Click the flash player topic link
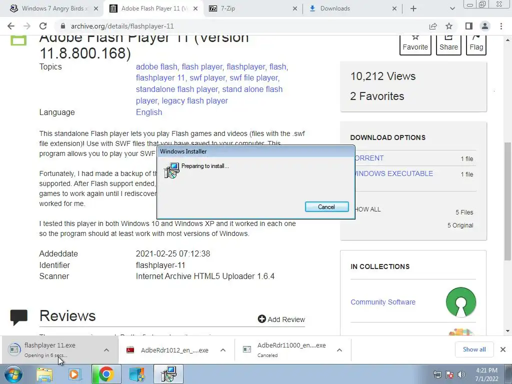512x384 pixels. (x=202, y=66)
